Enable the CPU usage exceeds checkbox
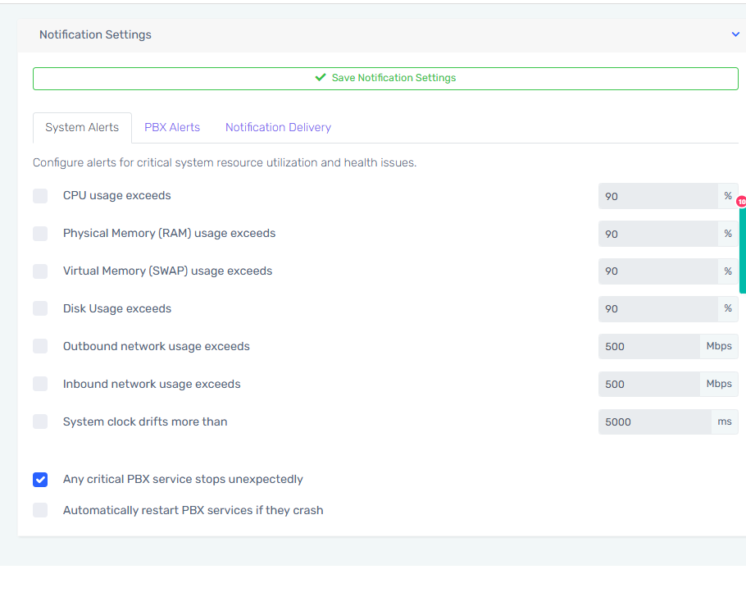The image size is (746, 606). pos(40,196)
